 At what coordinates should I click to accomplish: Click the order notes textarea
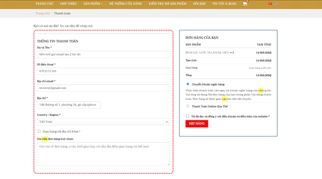(103, 153)
